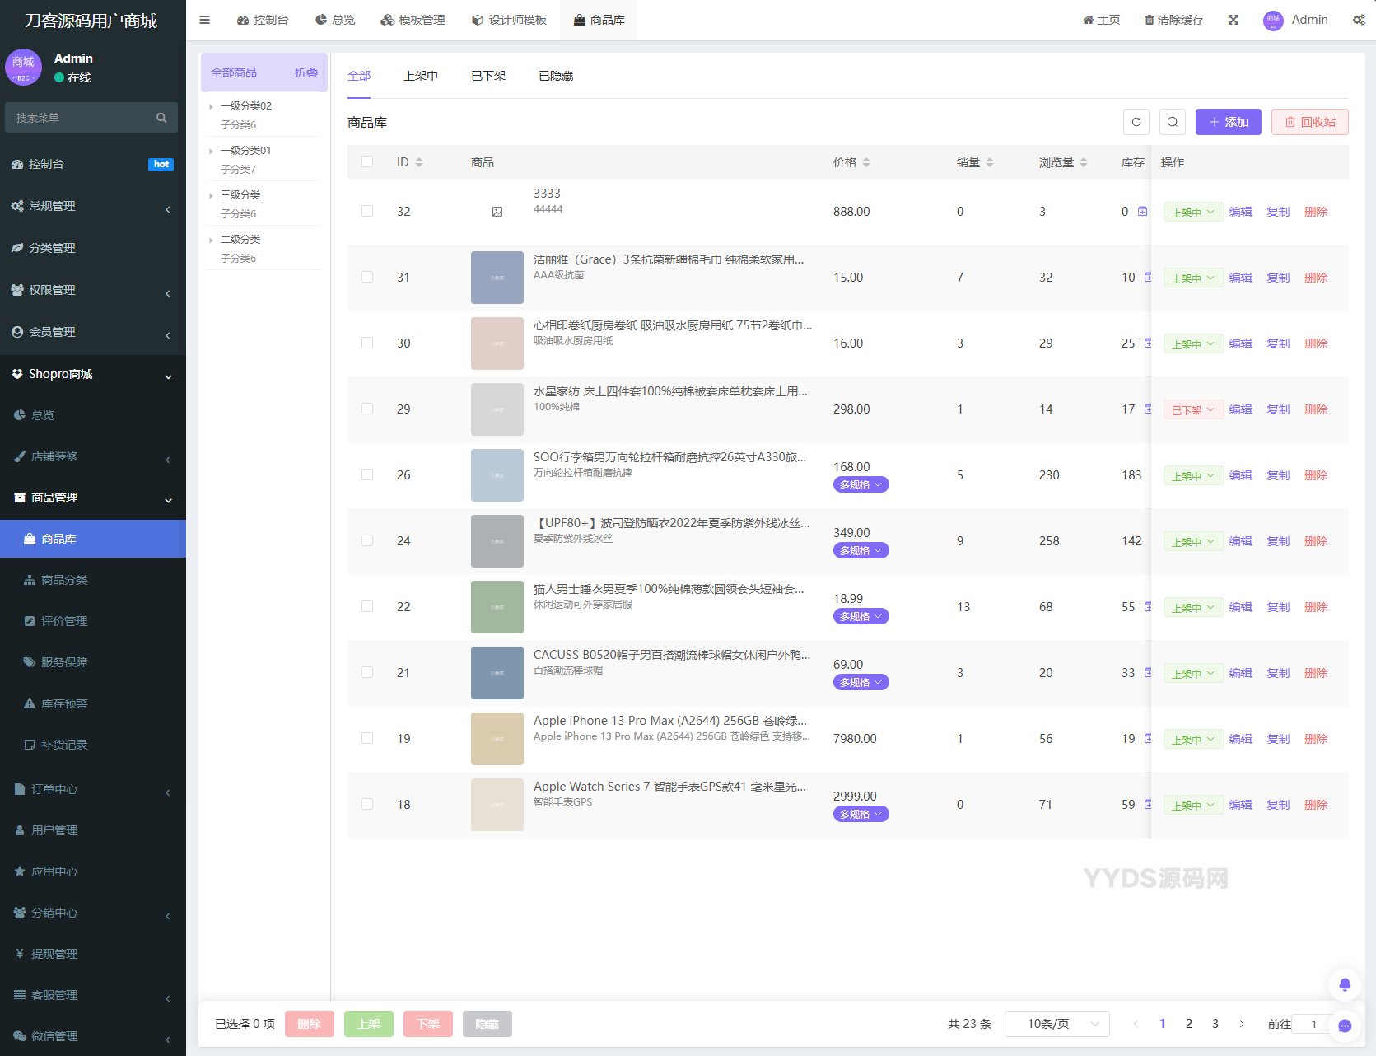Open the chat bubble floating icon

point(1345,1026)
